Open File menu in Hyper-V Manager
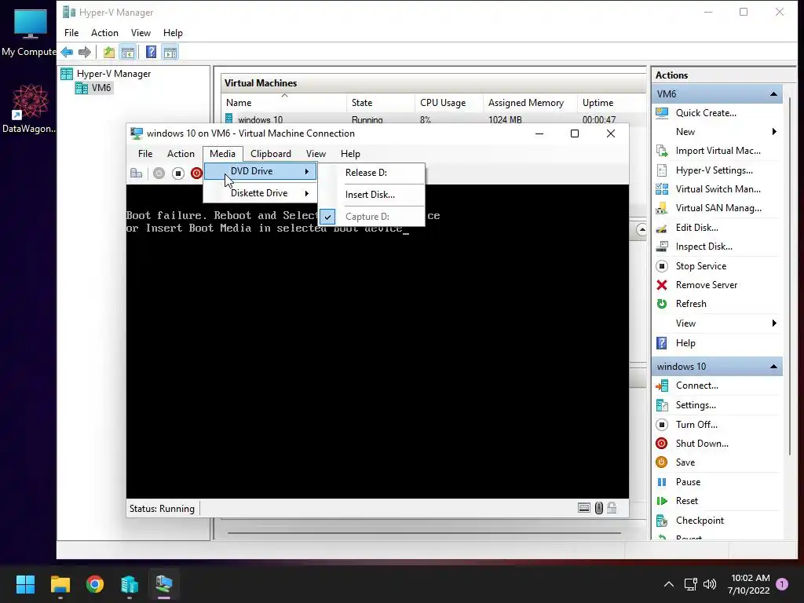Screen dimensions: 804x603 71,33
